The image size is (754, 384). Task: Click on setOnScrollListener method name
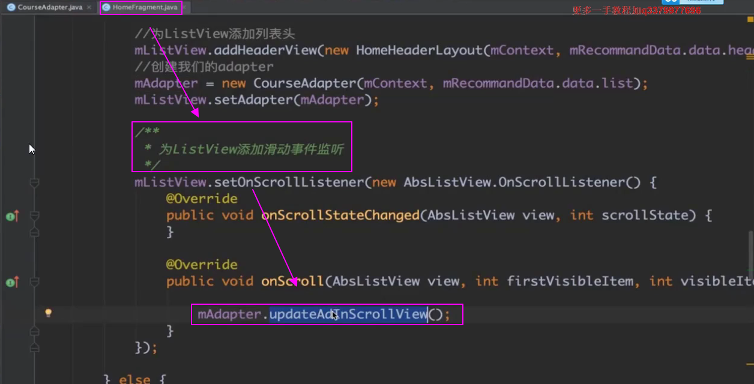[289, 182]
